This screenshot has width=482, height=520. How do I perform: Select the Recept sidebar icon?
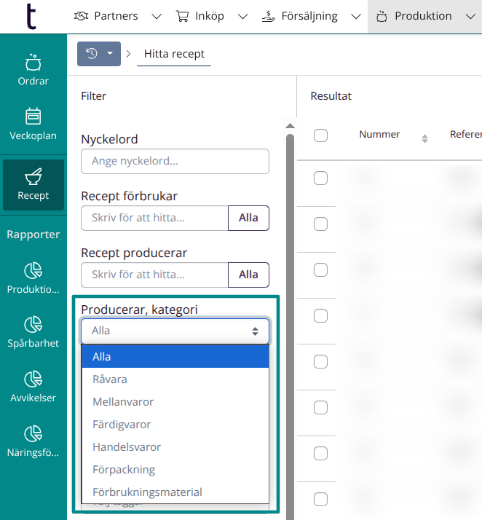[33, 185]
